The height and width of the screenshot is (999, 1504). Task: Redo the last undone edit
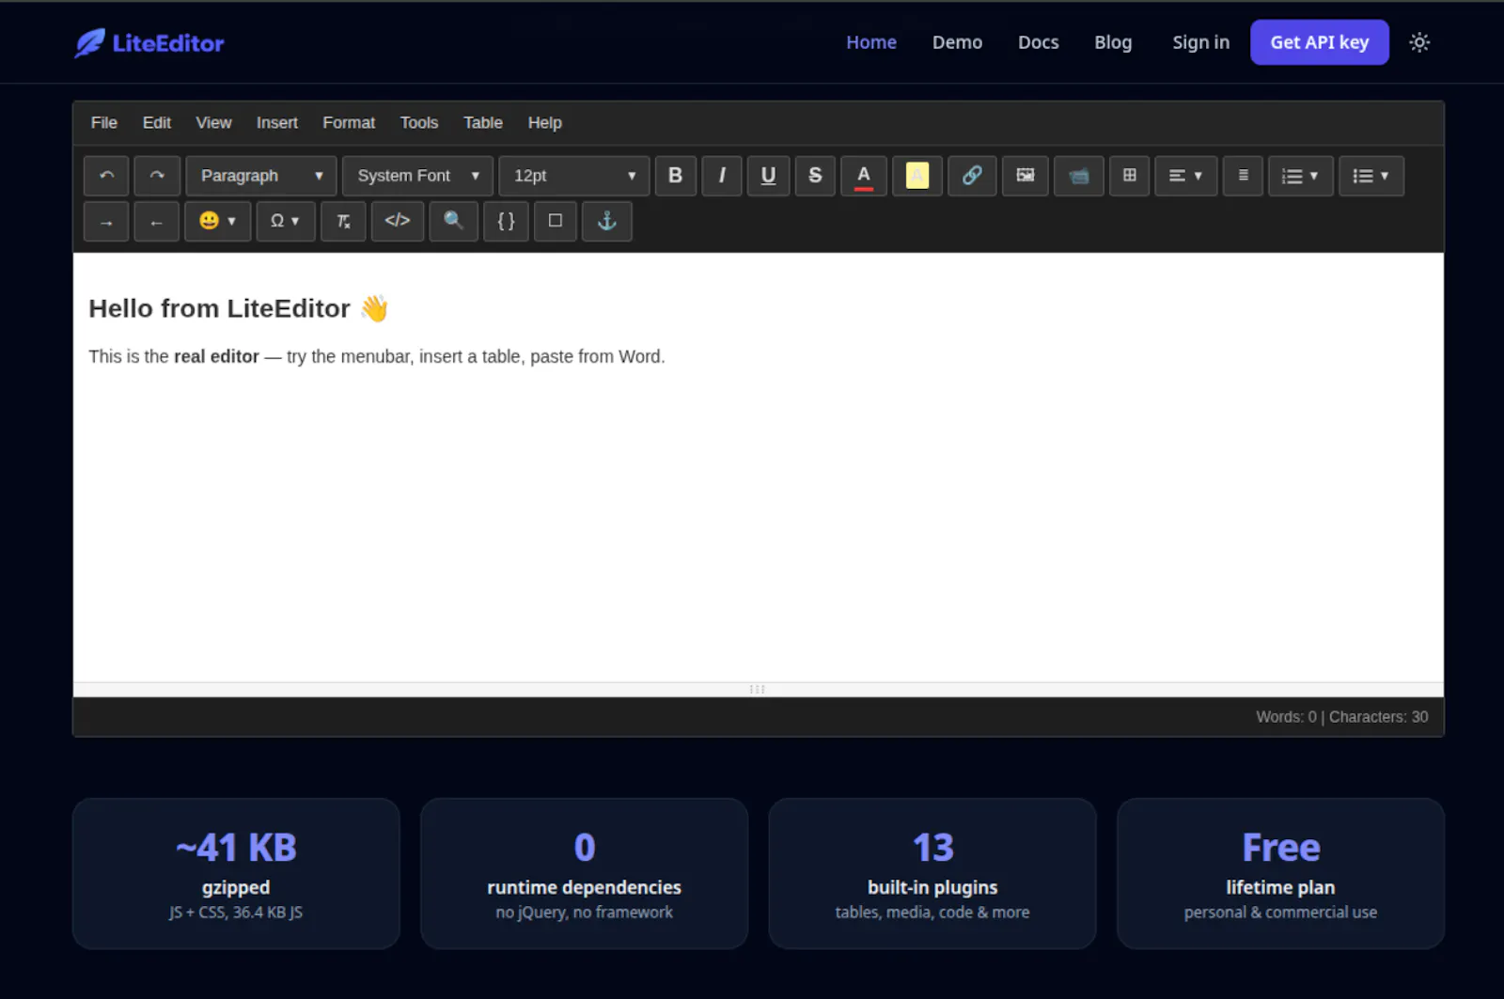157,176
